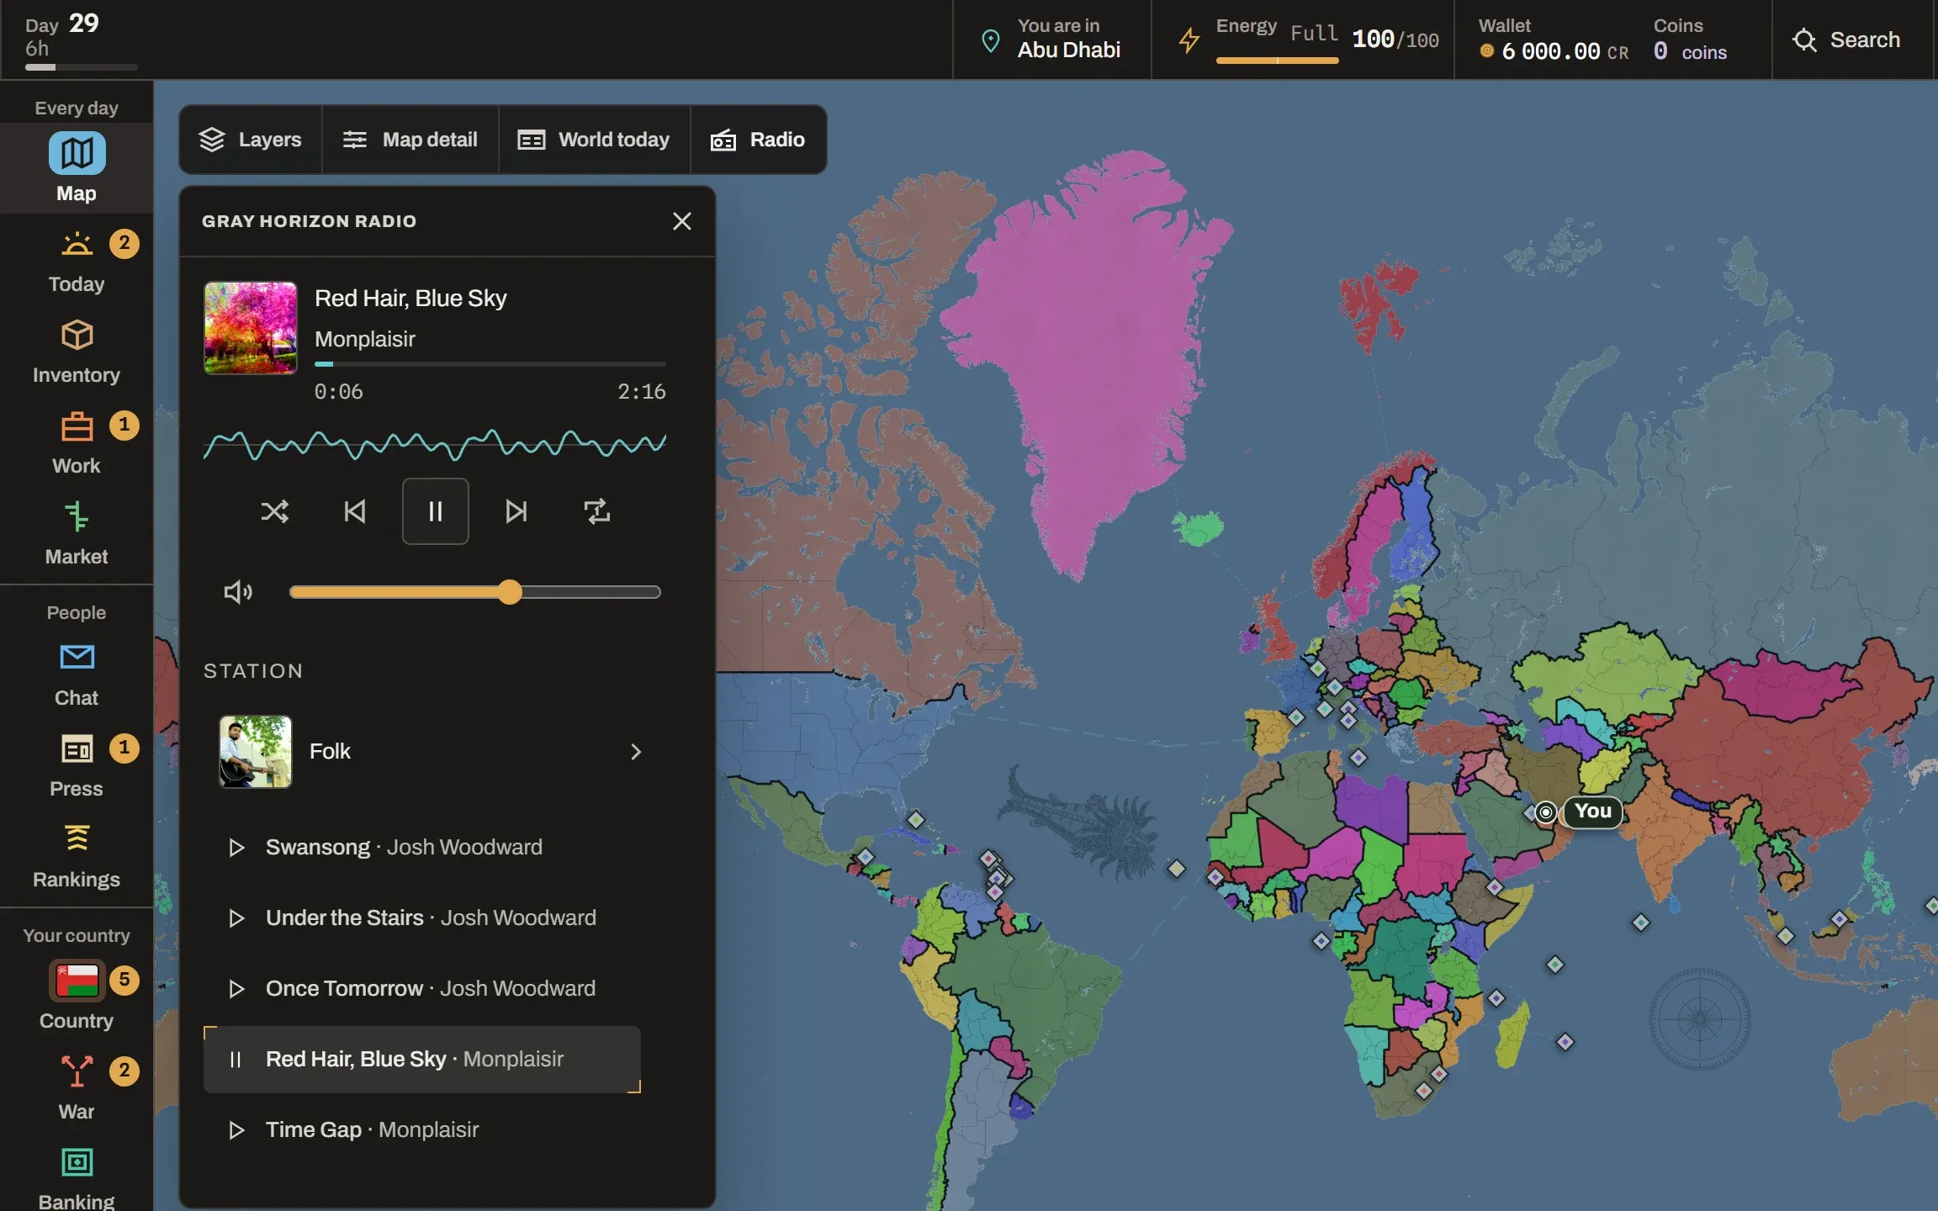
Task: Open the Inventory box icon
Action: click(x=77, y=336)
